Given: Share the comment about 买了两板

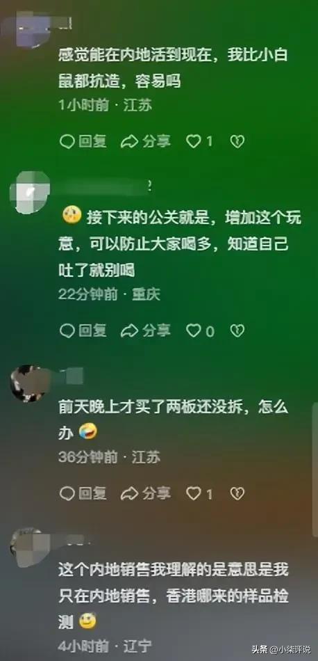Looking at the screenshot, I should coord(146,493).
